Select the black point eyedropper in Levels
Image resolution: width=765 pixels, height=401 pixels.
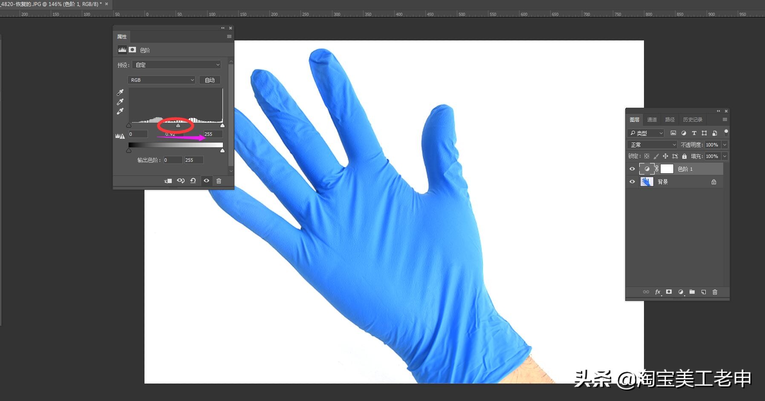click(120, 92)
